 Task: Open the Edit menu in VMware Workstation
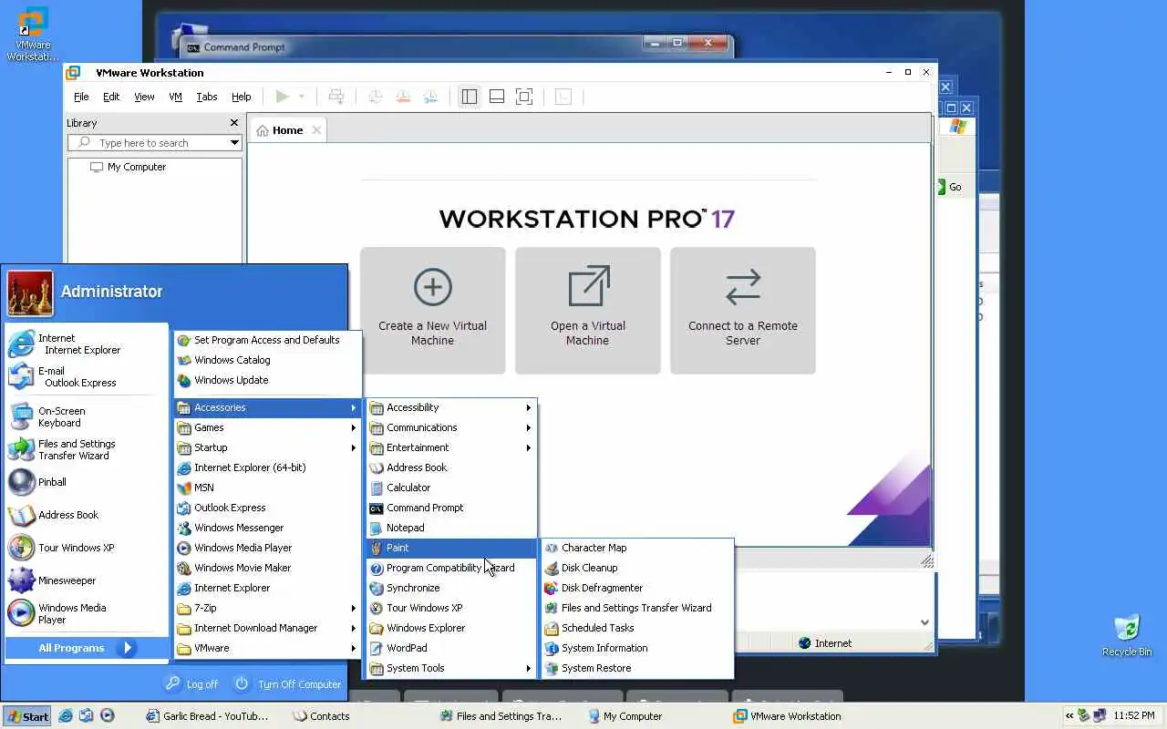[111, 97]
